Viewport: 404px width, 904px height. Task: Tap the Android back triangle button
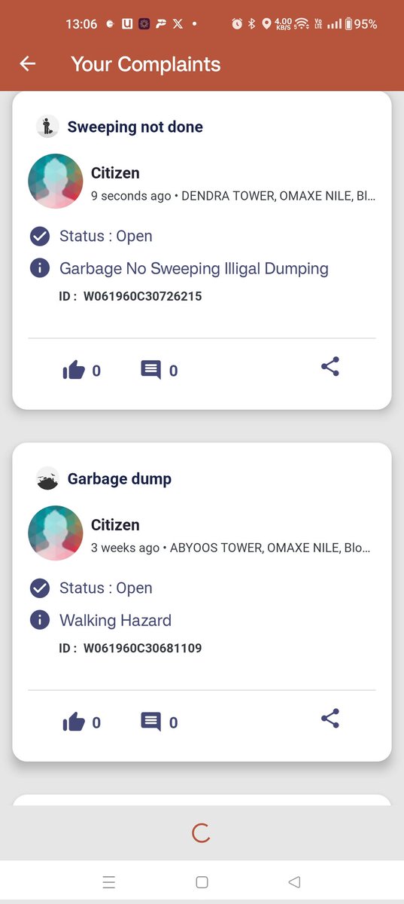[x=294, y=882]
